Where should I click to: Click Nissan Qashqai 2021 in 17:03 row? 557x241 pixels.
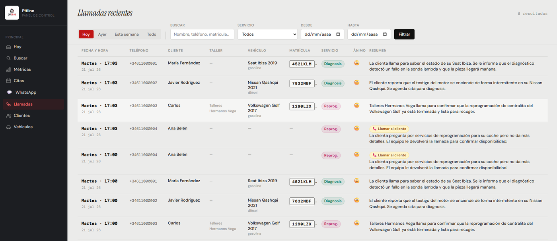263,85
